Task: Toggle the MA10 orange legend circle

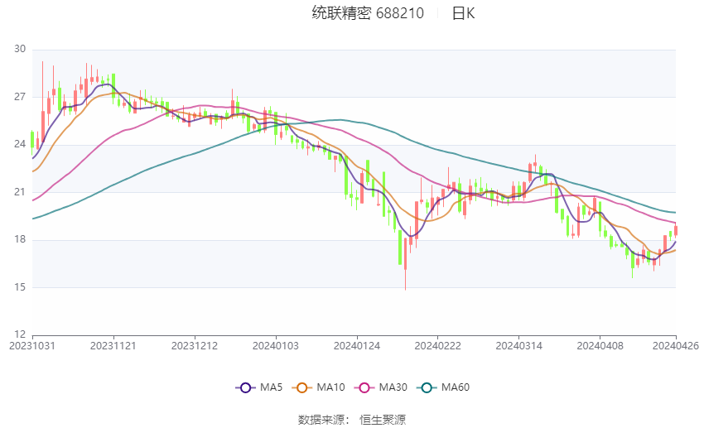Action: coord(301,387)
